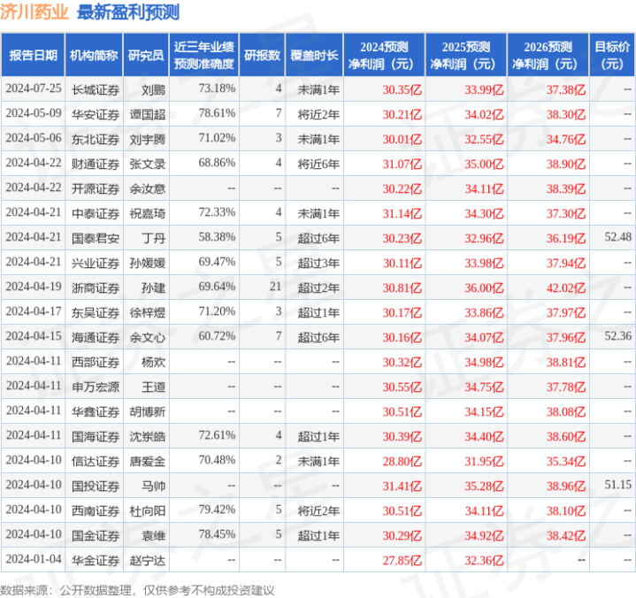Click 国海证券 institution name
This screenshot has height=598, width=636.
click(x=96, y=436)
